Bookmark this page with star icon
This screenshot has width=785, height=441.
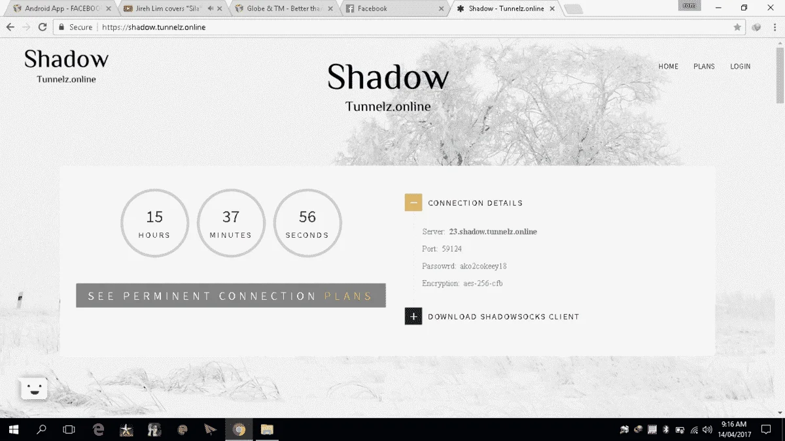point(737,27)
